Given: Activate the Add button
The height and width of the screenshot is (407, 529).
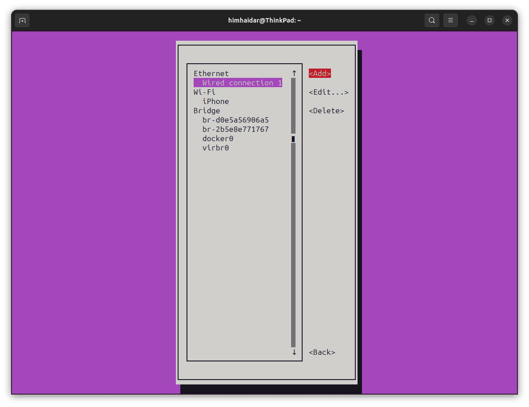Looking at the screenshot, I should [x=319, y=73].
